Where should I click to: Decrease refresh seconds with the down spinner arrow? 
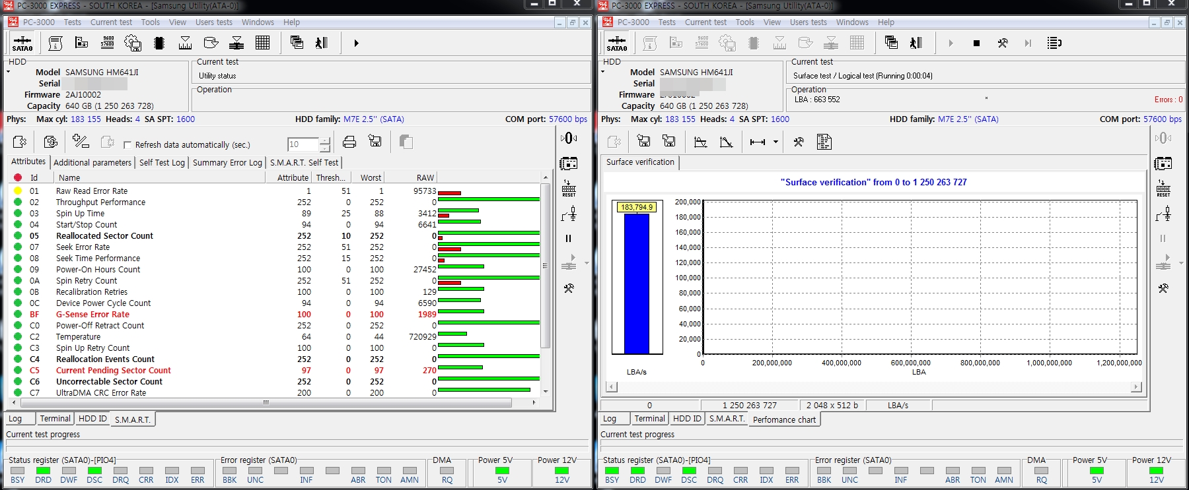325,148
